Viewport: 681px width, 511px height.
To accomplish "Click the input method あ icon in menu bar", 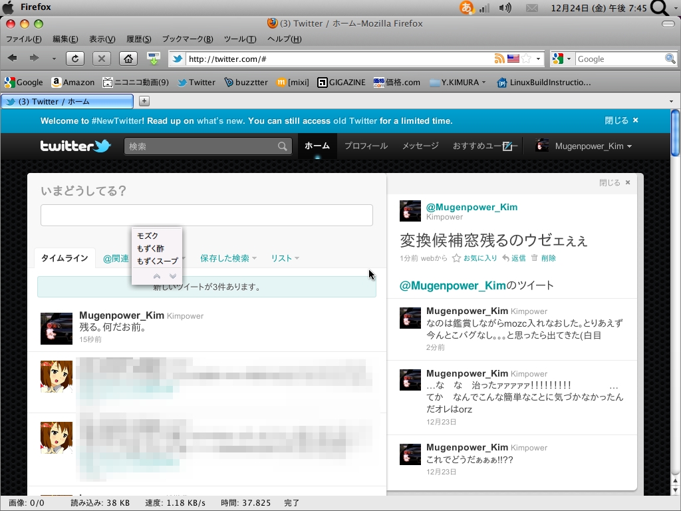I will (x=467, y=7).
